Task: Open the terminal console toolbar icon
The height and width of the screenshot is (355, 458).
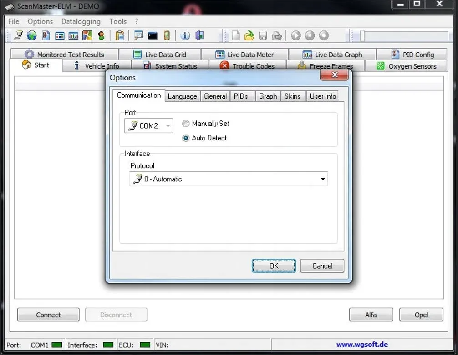Action: [x=153, y=35]
